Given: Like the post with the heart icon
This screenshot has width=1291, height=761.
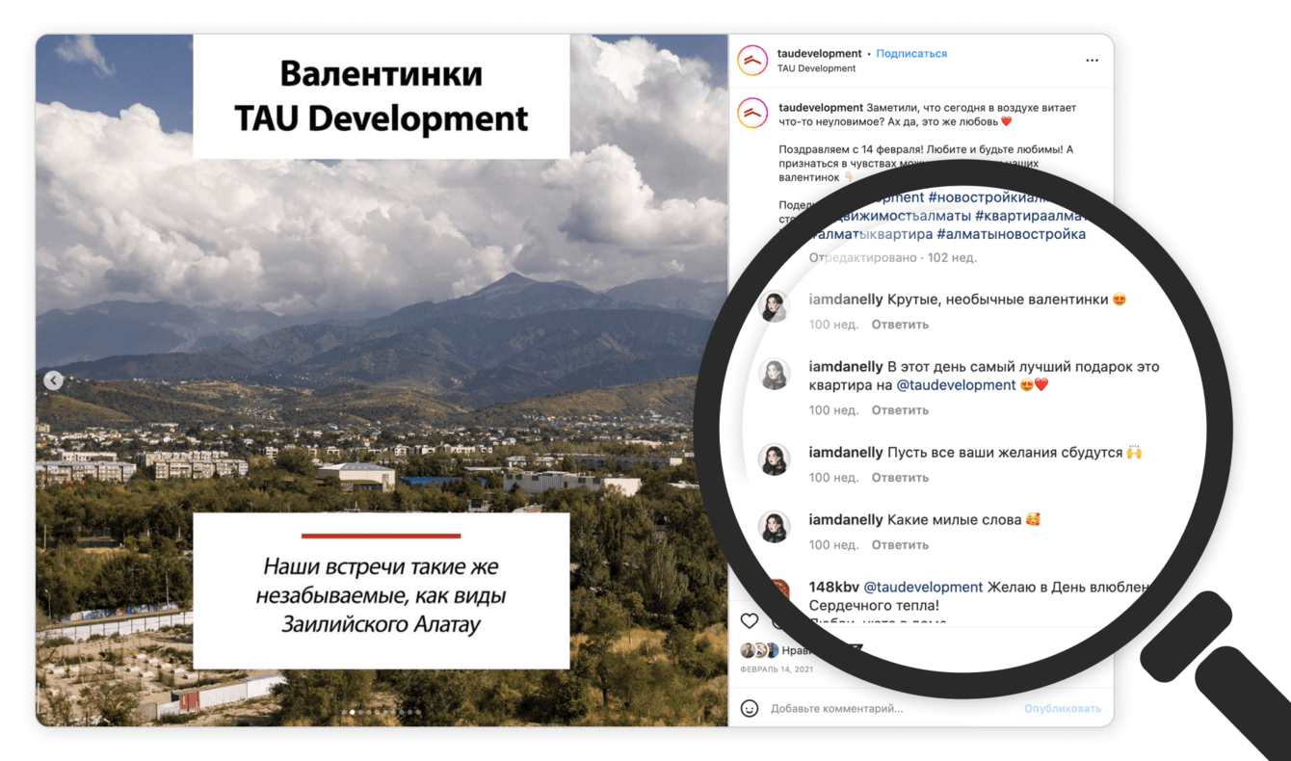Looking at the screenshot, I should [750, 620].
